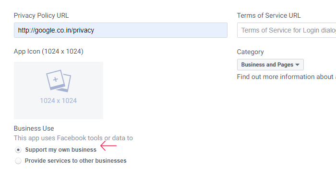Viewport: 336px width, 179px height.
Task: Click the arrow on the Category dropdown
Action: [297, 65]
